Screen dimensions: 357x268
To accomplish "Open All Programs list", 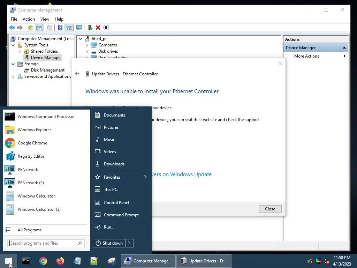I will coord(46,230).
